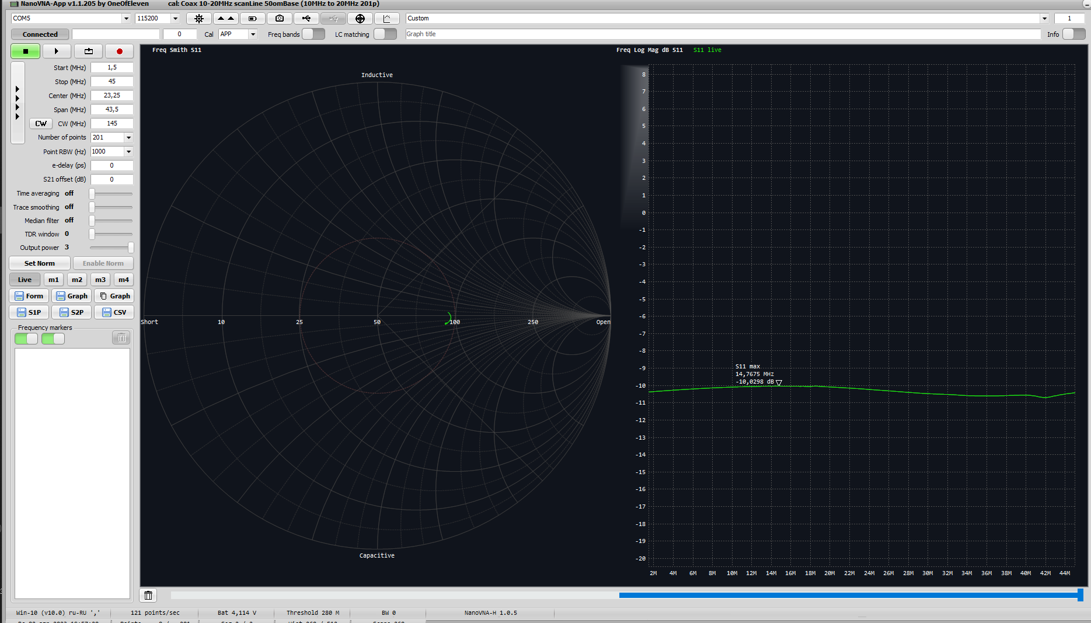Click the calibration target icon
Viewport: 1091px width, 623px height.
(360, 18)
